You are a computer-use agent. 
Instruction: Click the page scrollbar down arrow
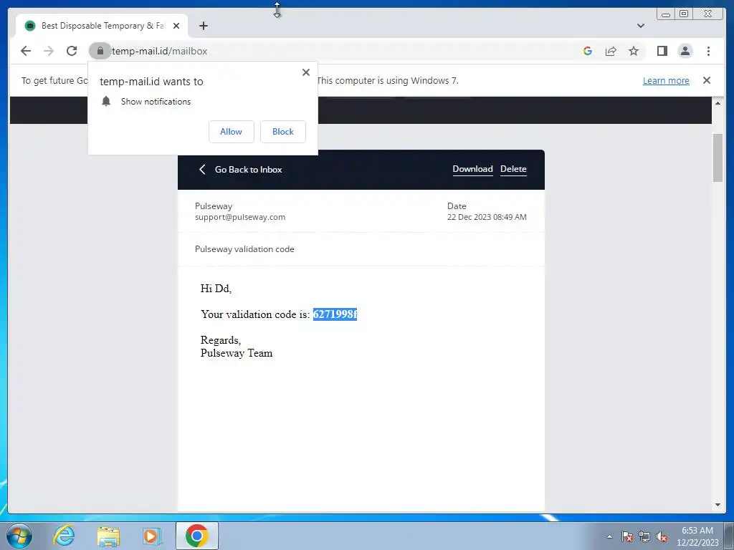click(718, 505)
